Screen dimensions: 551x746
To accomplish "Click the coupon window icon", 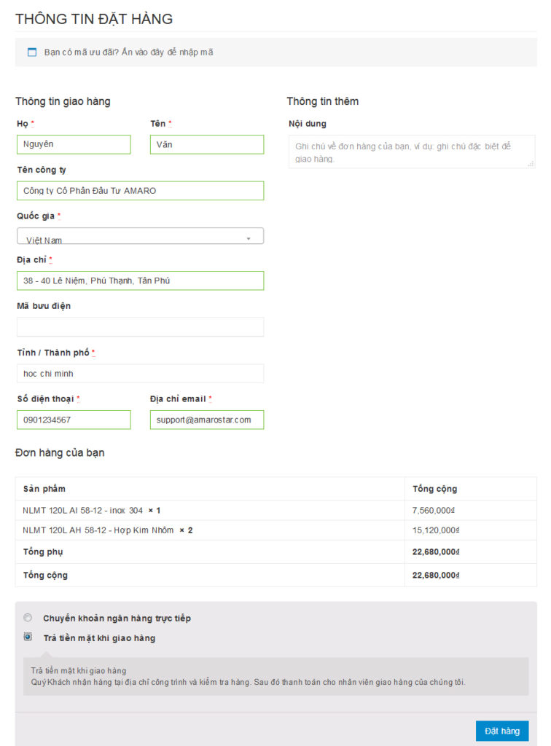I will 32,52.
